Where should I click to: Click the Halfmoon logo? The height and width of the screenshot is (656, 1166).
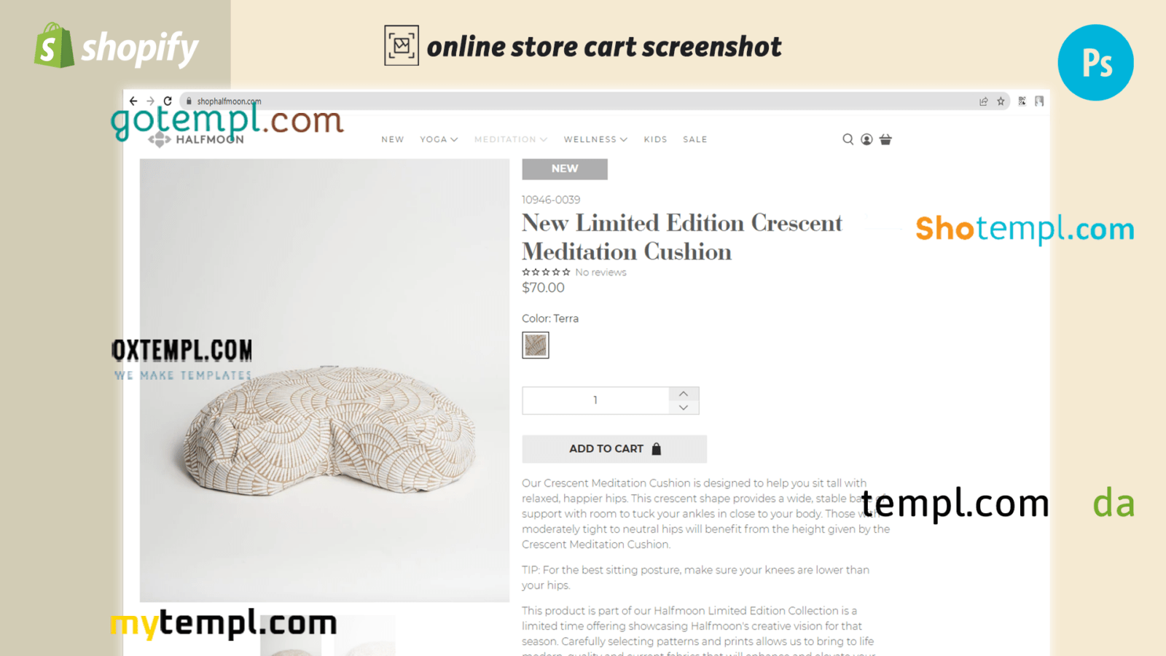coord(197,138)
